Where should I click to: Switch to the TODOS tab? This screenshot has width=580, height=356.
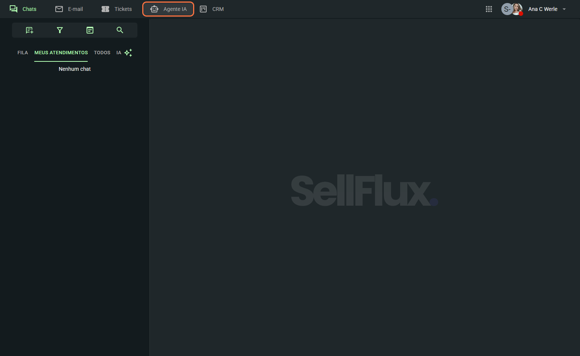tap(102, 53)
